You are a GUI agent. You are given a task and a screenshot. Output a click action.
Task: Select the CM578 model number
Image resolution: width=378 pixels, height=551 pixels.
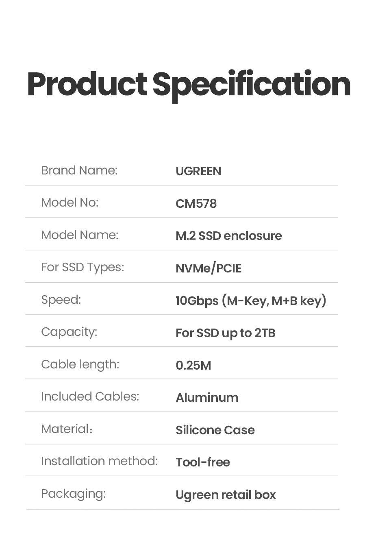(x=196, y=203)
